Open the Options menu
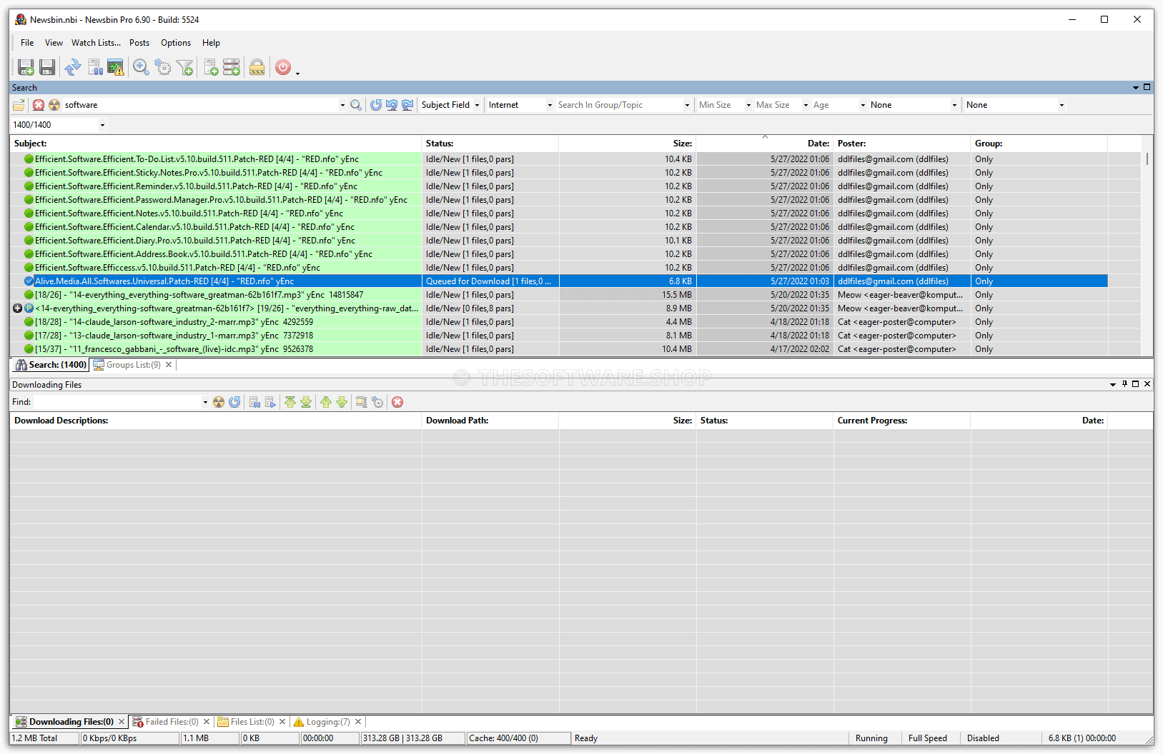This screenshot has height=754, width=1163. point(176,43)
